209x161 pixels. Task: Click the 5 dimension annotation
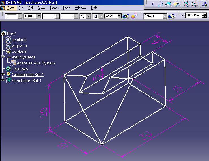96,77
